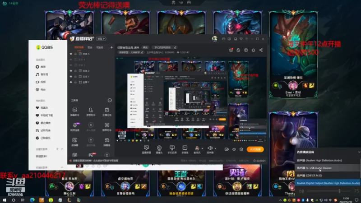Toggle lock on layer 文本5

click(75, 54)
